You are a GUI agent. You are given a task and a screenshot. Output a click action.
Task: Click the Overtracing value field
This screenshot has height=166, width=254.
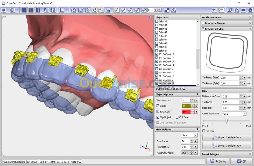(185, 141)
